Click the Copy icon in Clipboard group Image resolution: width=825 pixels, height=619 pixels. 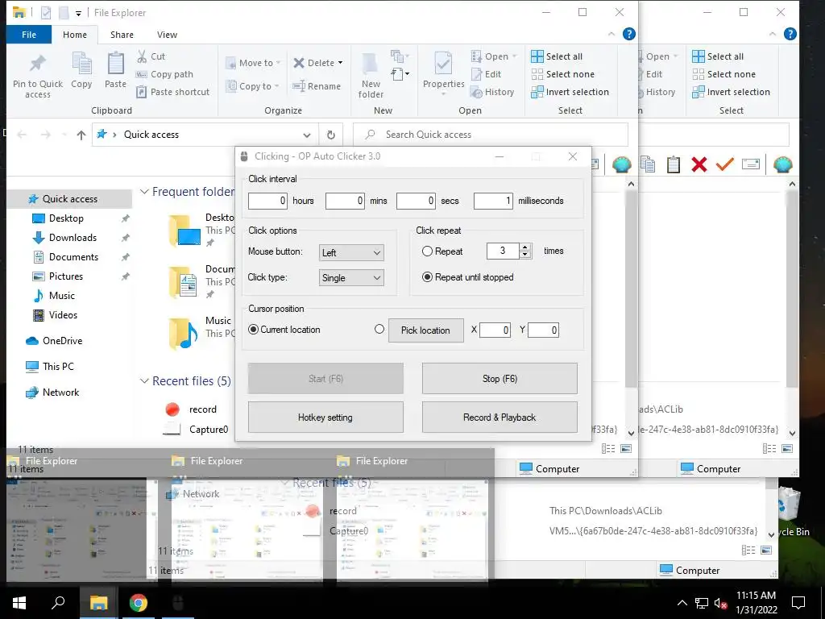[x=81, y=64]
